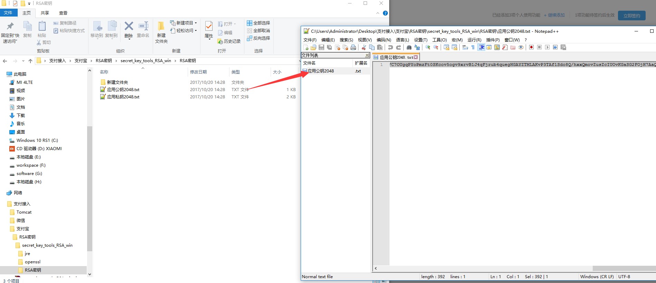This screenshot has height=283, width=656.
Task: Select file 应用私钥2048.txt in Explorer
Action: 123,97
